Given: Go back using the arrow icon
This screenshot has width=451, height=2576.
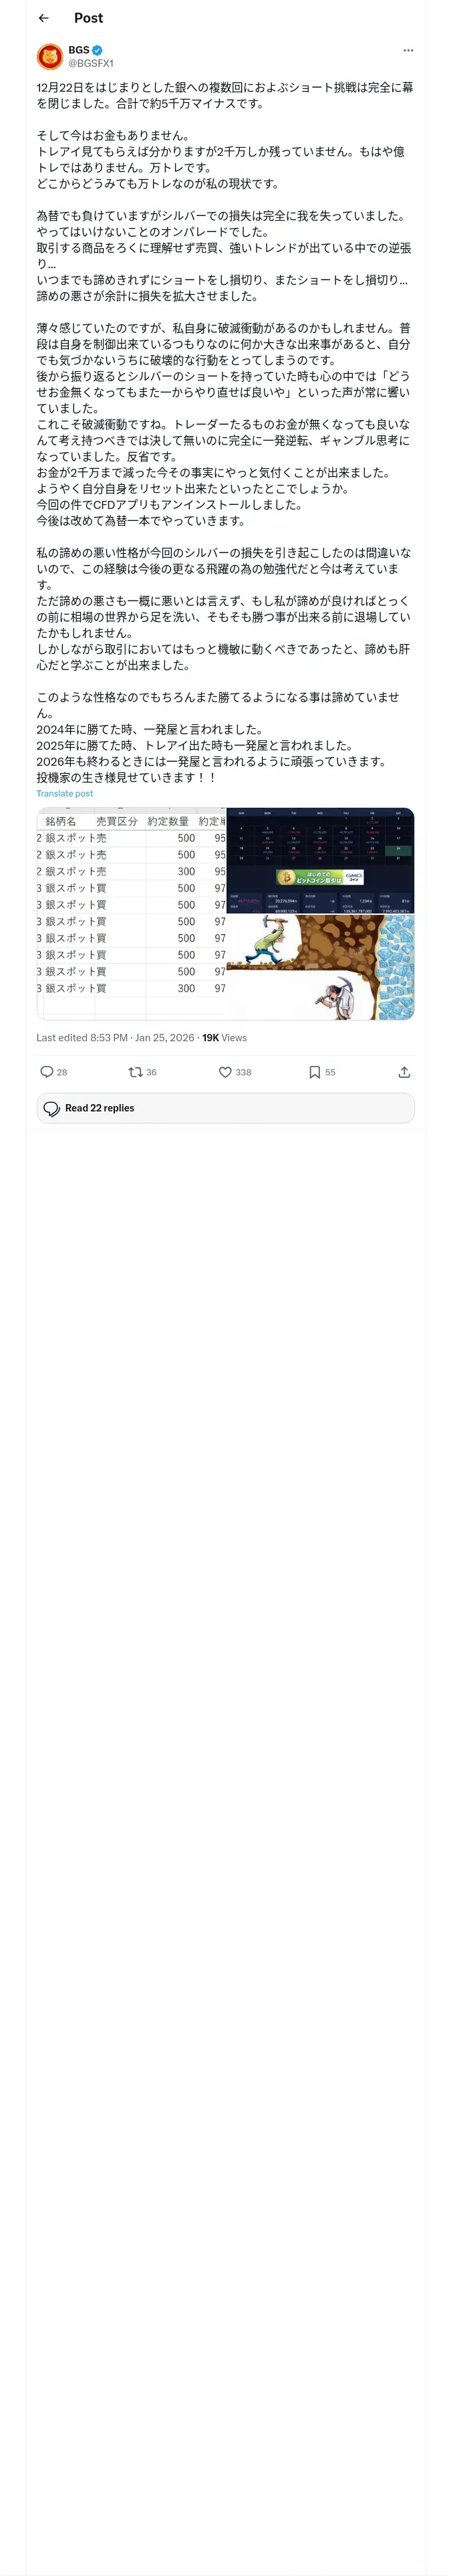Looking at the screenshot, I should 43,18.
